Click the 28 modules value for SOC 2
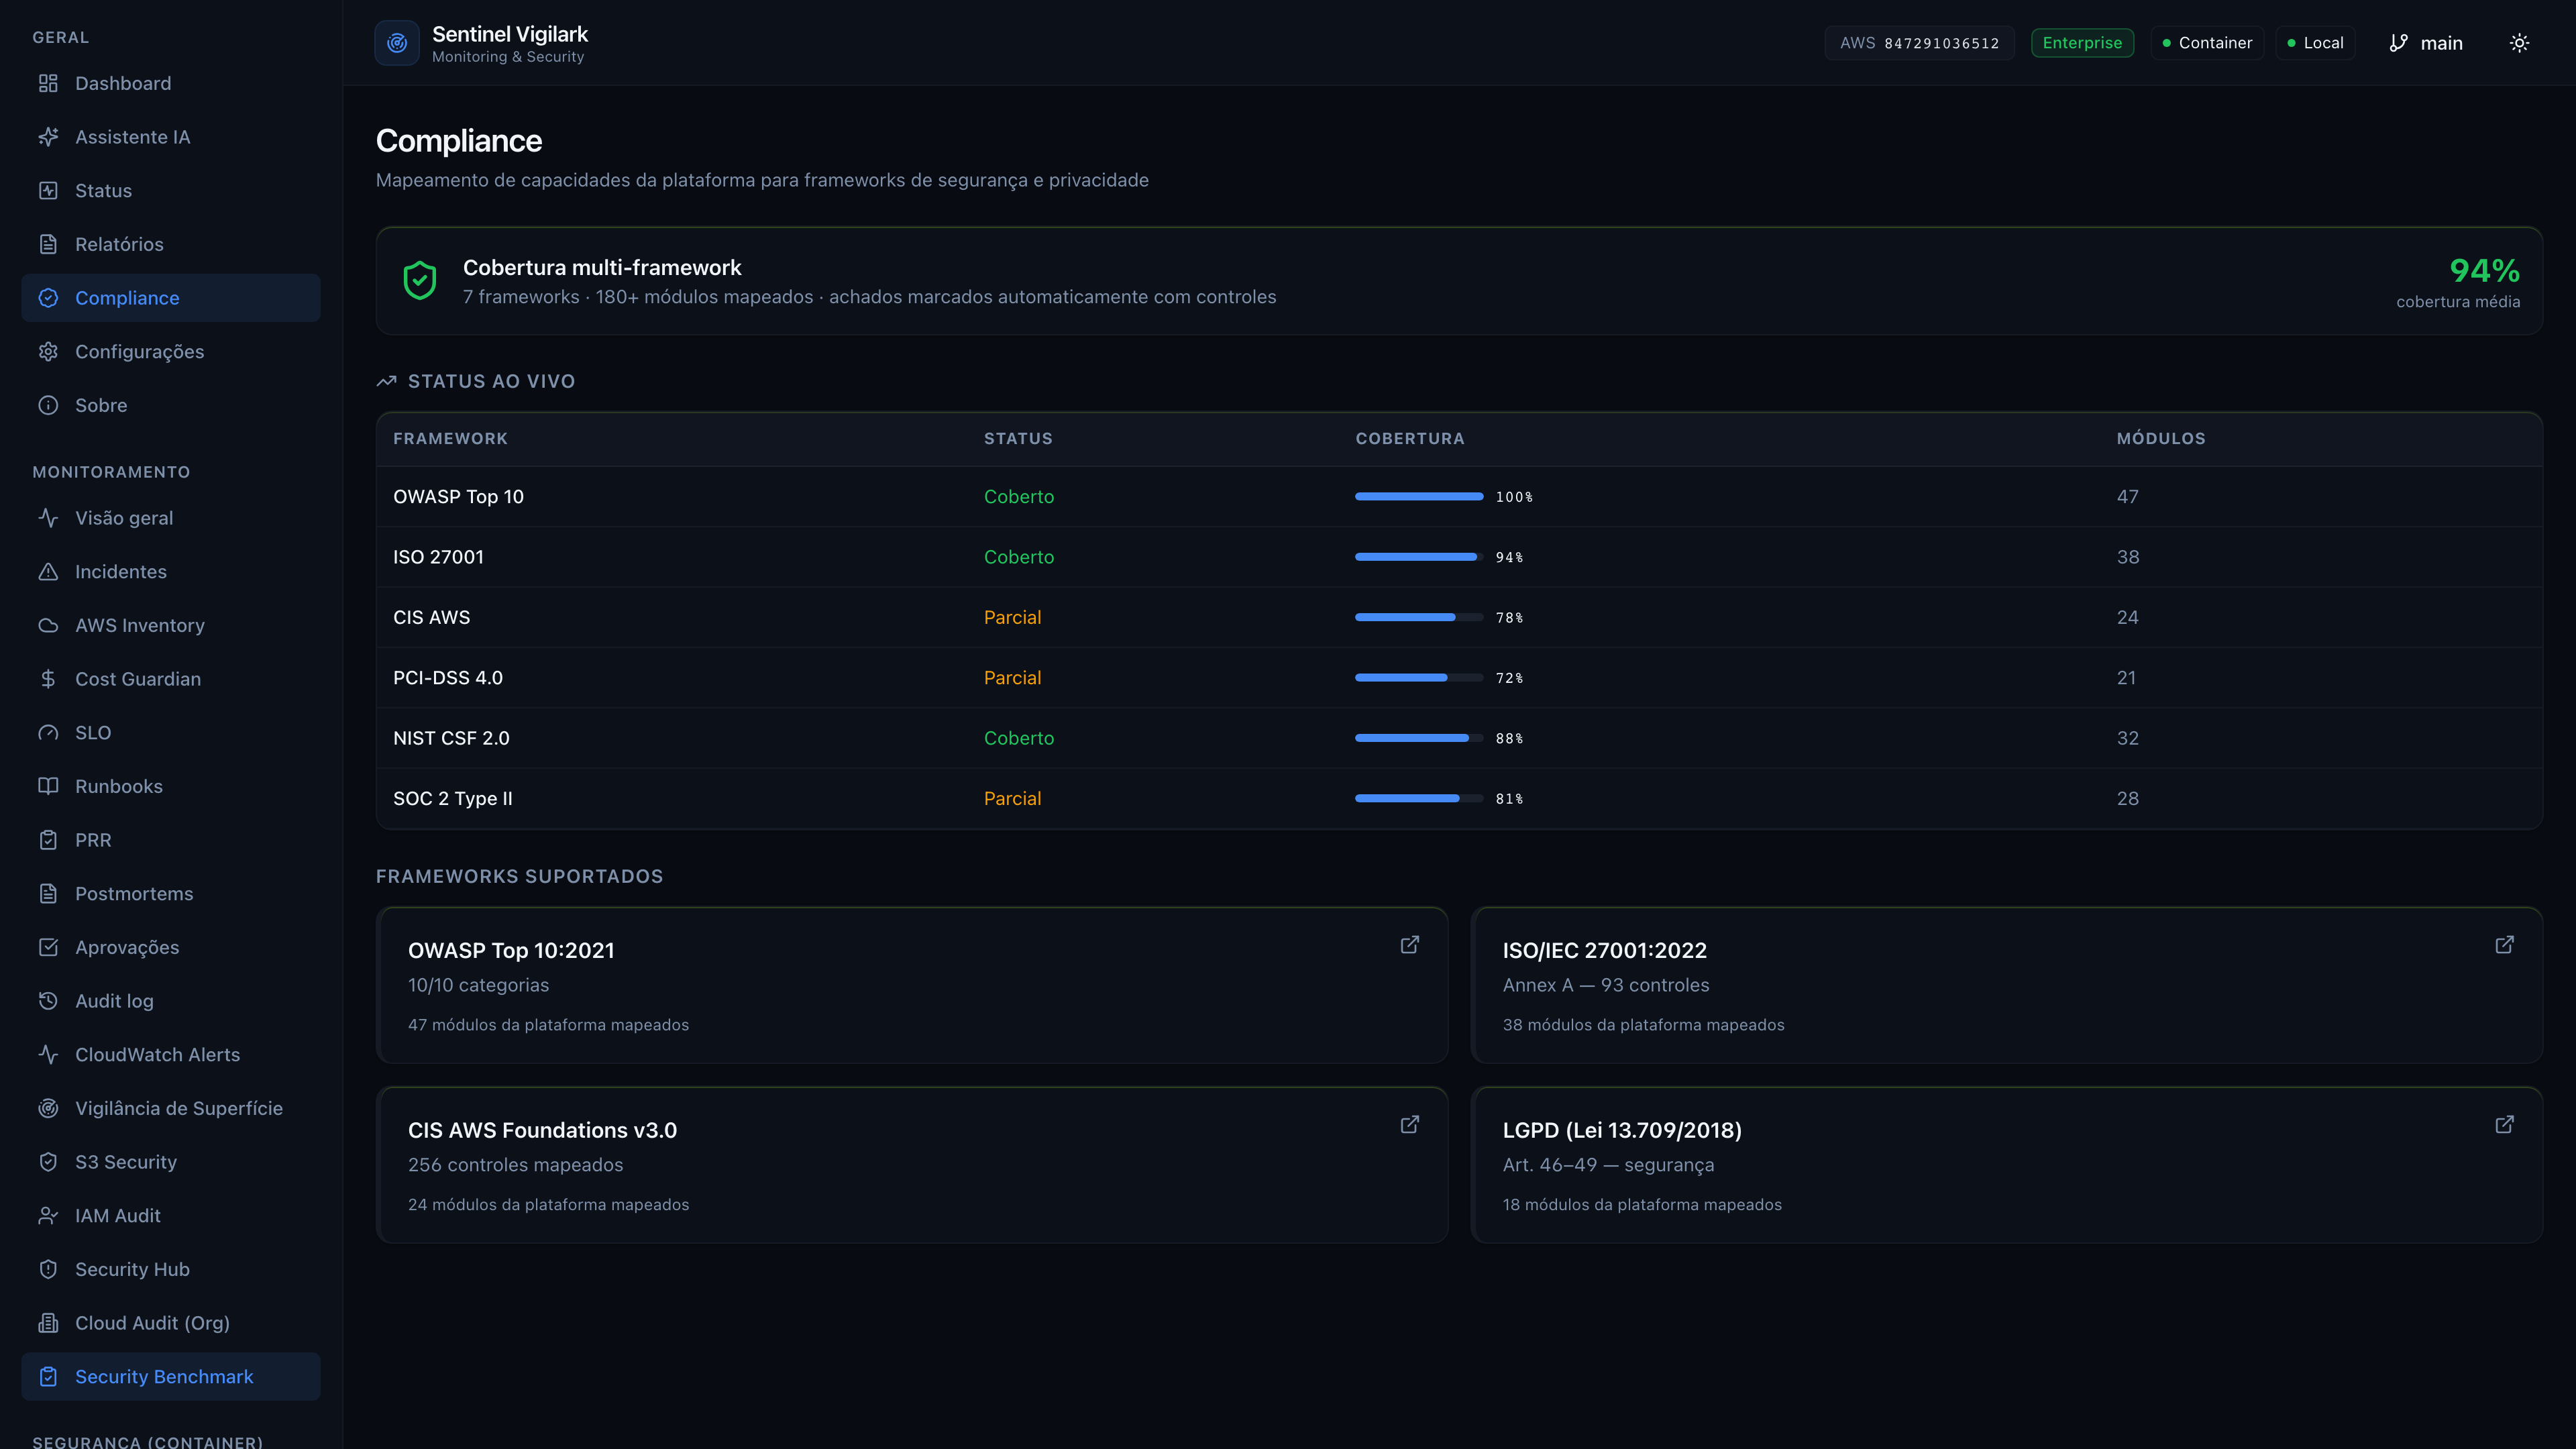The width and height of the screenshot is (2576, 1449). tap(2127, 799)
